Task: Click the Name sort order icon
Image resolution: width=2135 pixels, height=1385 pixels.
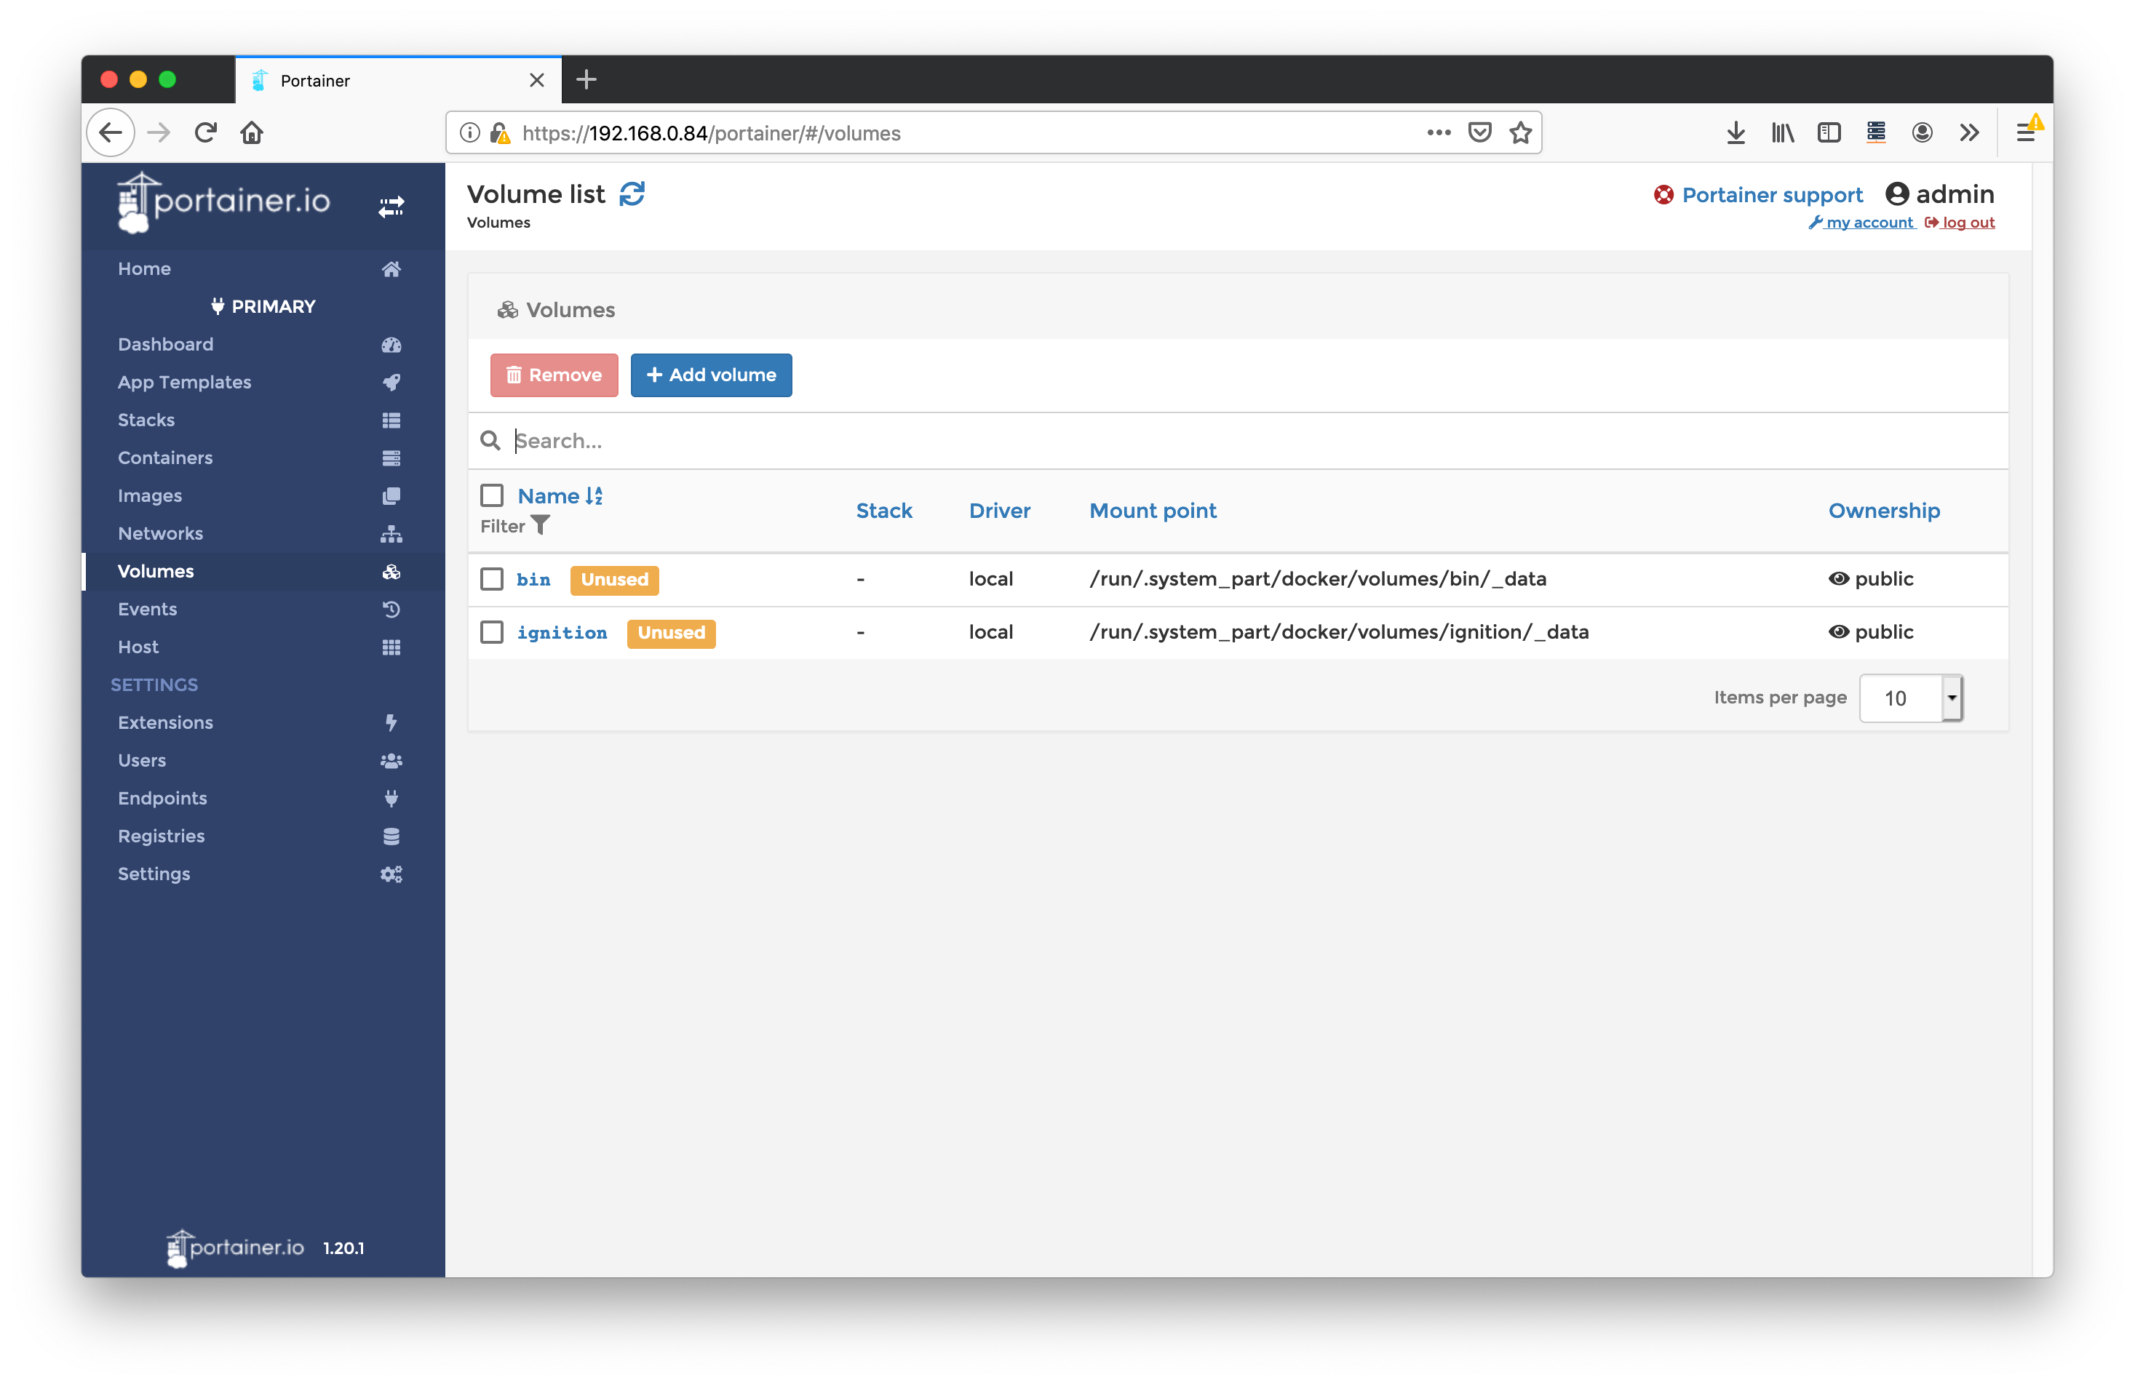Action: pos(594,495)
